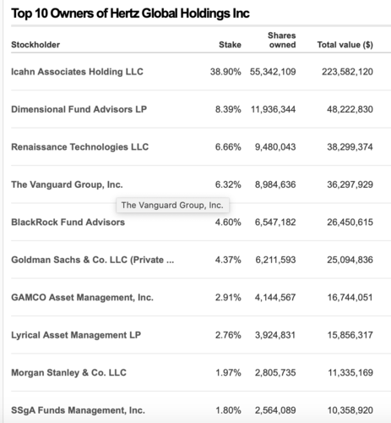Click Total value ($) column header
Screen dimensions: 391x423
click(x=345, y=45)
